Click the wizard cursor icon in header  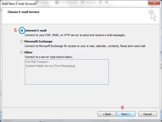[152, 15]
